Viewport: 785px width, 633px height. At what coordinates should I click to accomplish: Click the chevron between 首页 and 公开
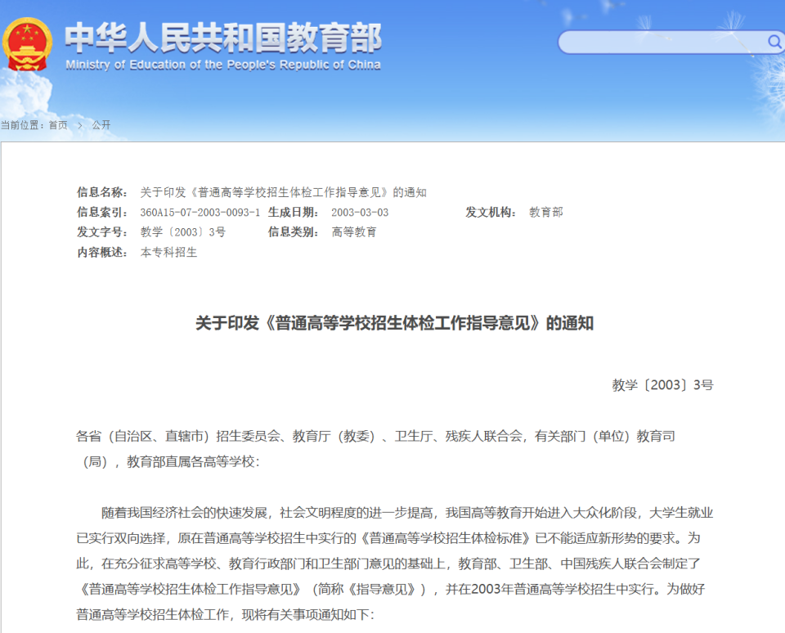click(x=79, y=126)
